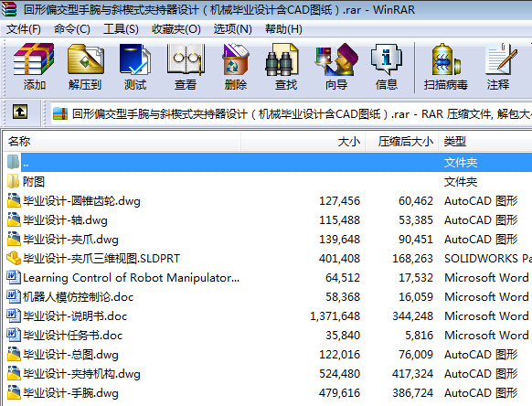This screenshot has width=532, height=406.
Task: Click packed size value 5,816
Action: [419, 336]
